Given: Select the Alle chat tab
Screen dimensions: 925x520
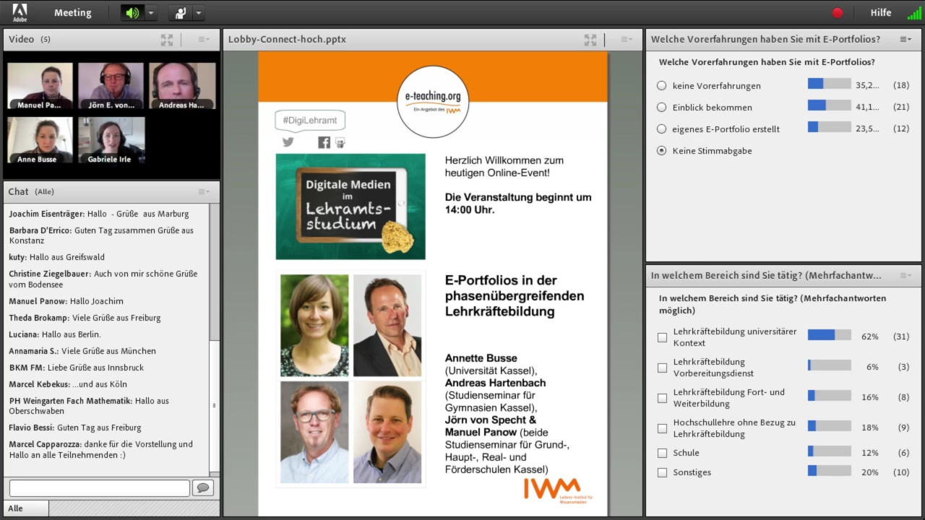Looking at the screenshot, I should click(26, 508).
